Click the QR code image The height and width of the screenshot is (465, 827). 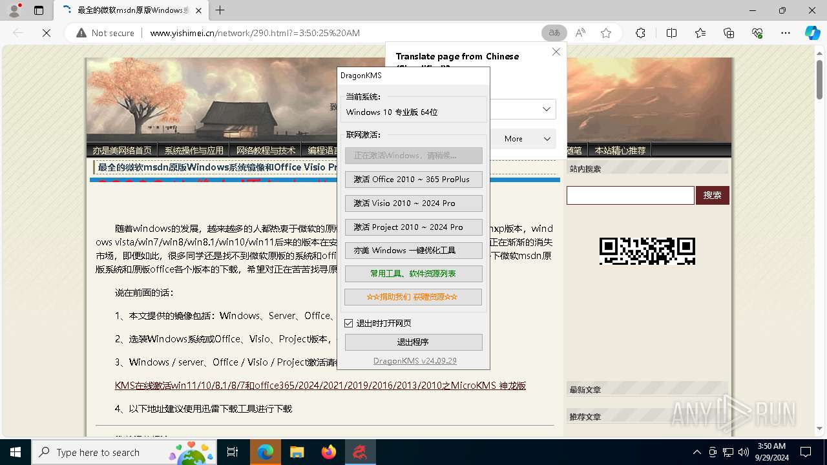pos(647,251)
